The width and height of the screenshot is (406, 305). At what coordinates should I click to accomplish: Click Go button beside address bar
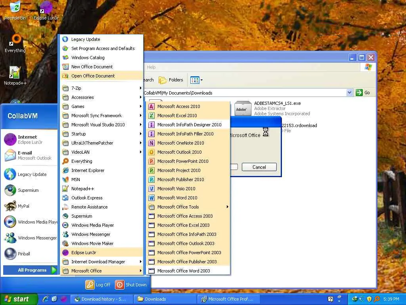pos(363,93)
